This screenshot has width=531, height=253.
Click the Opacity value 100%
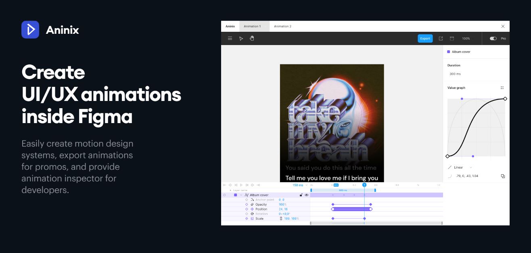282,204
